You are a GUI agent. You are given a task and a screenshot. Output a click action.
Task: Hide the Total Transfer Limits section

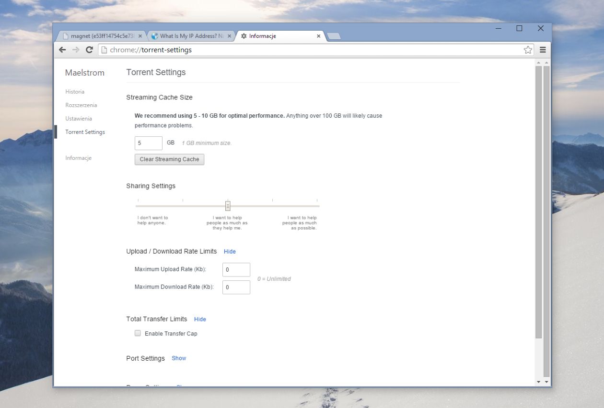click(200, 320)
